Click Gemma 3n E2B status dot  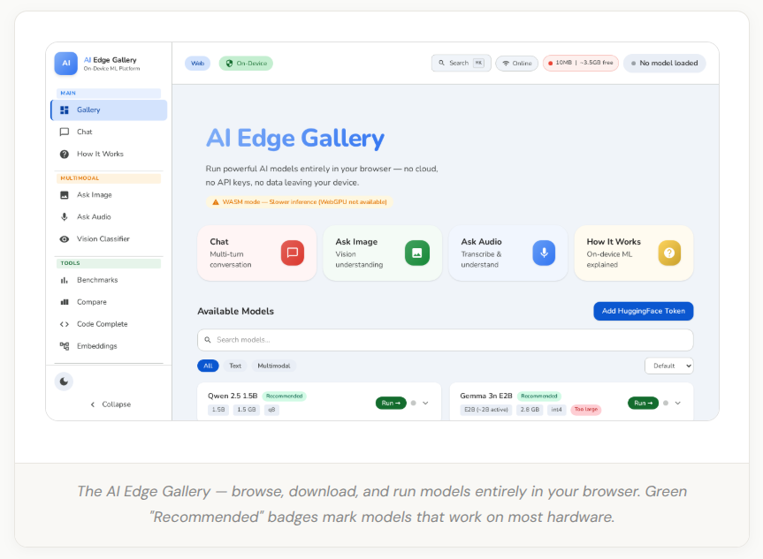(666, 403)
